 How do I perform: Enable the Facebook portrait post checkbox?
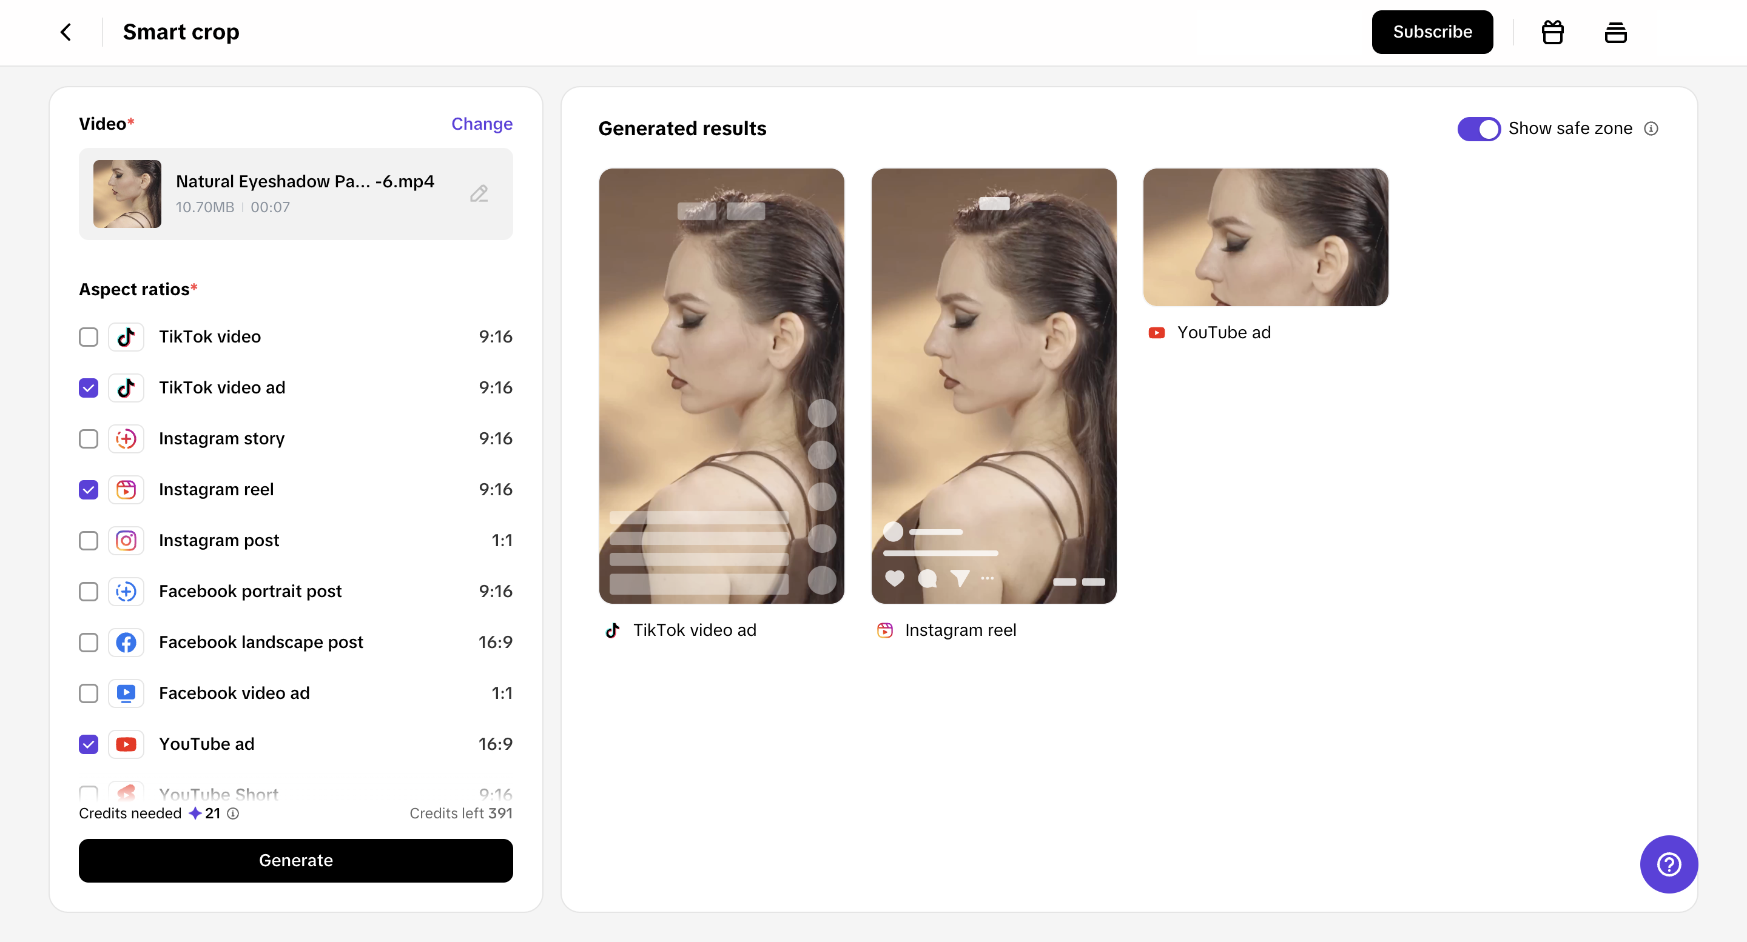(x=89, y=592)
